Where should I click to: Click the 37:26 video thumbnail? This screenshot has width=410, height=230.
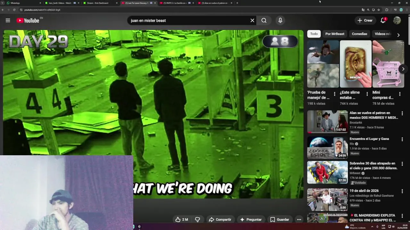(327, 172)
